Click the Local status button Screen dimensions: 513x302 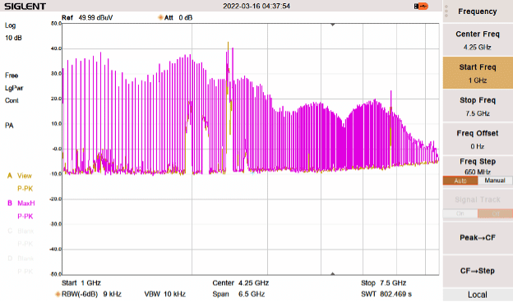click(x=478, y=295)
